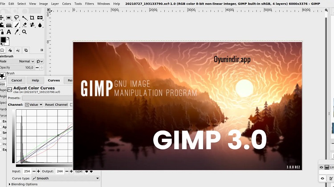Screen dimensions: 334x187
Task: Select the Eraser tool
Action: (24, 25)
